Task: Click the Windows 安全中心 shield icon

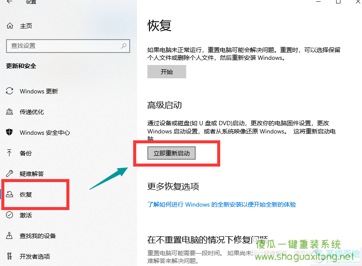Action: click(x=9, y=132)
